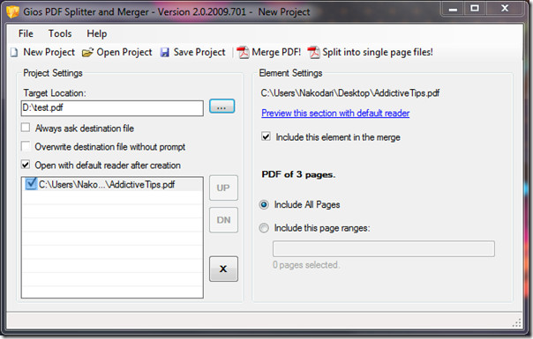Click the New Project page icon
This screenshot has height=339, width=533.
coord(14,53)
